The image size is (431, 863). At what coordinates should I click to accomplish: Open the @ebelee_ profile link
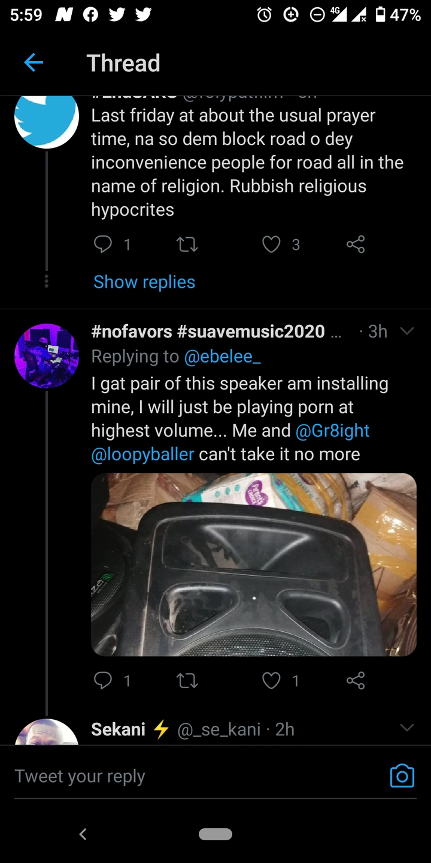pos(222,356)
